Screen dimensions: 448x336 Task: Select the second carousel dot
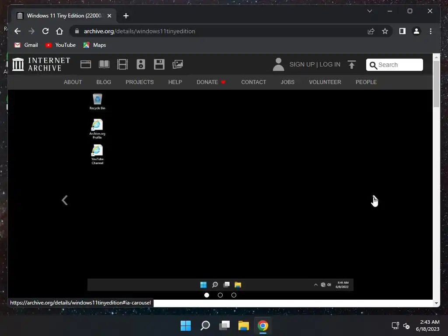click(x=220, y=295)
